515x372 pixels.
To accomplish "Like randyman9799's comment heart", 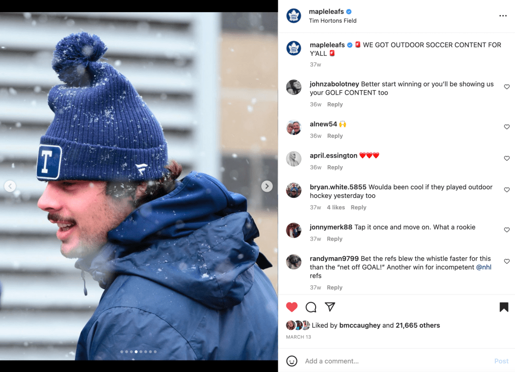I will point(507,261).
